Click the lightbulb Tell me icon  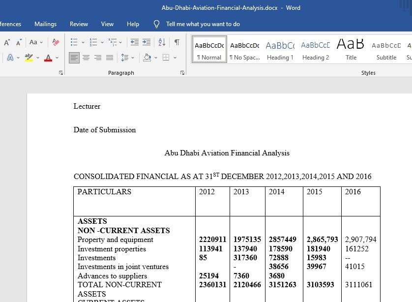[x=156, y=24]
